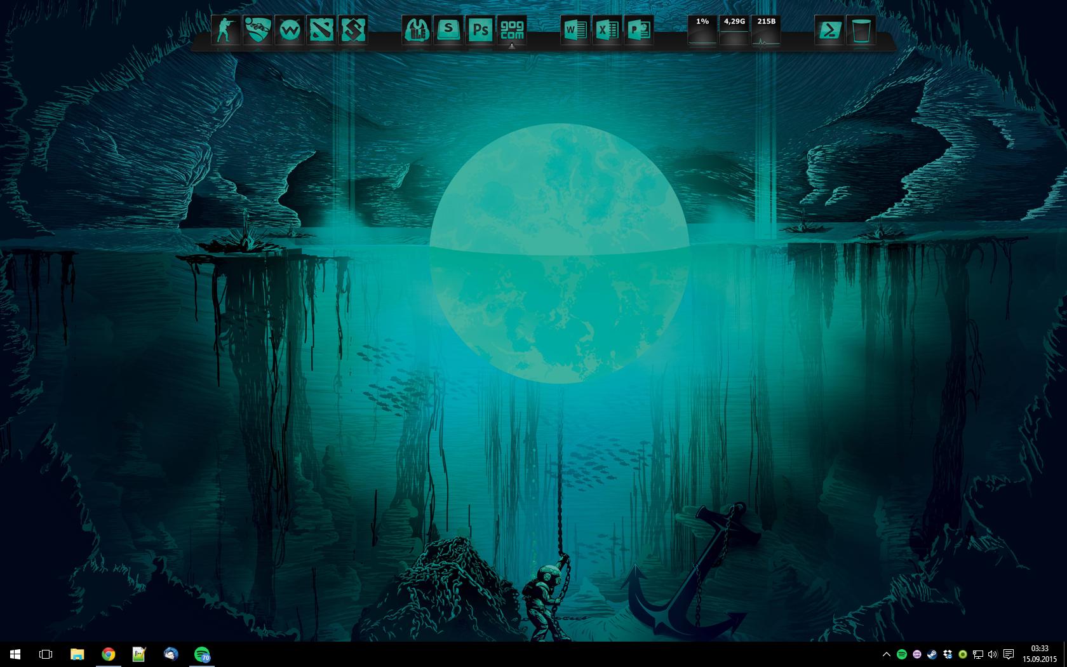
Task: Switch to Spotify on the taskbar
Action: tap(201, 654)
